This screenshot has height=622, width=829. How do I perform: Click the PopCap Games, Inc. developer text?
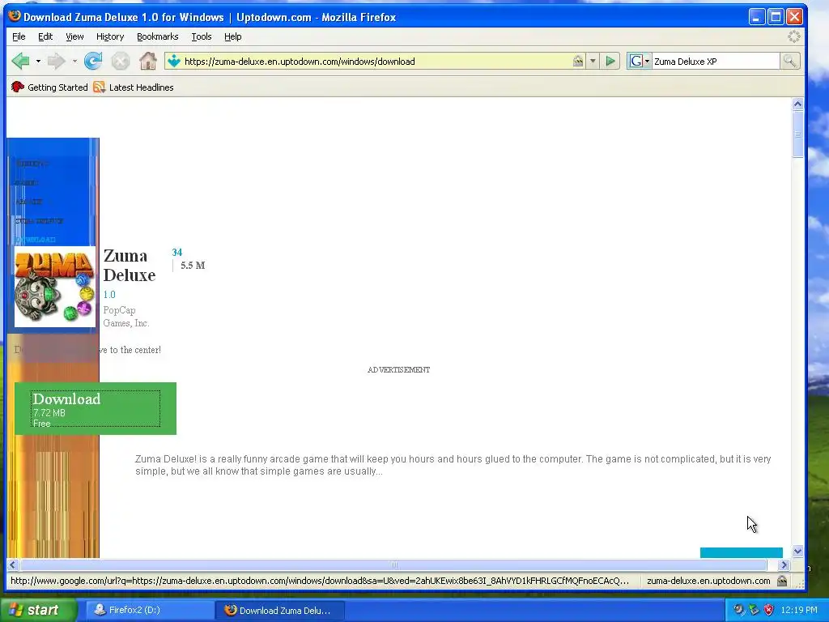tap(126, 317)
